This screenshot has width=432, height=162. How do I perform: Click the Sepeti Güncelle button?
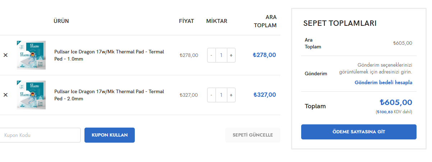253,135
